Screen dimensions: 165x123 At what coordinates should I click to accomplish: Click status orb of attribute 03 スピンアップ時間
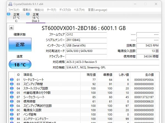tap(12, 84)
